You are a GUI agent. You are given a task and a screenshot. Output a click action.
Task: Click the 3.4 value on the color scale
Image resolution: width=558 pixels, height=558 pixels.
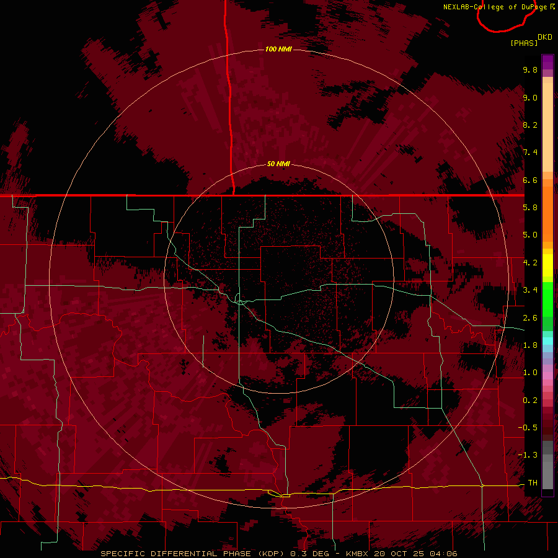(x=530, y=290)
